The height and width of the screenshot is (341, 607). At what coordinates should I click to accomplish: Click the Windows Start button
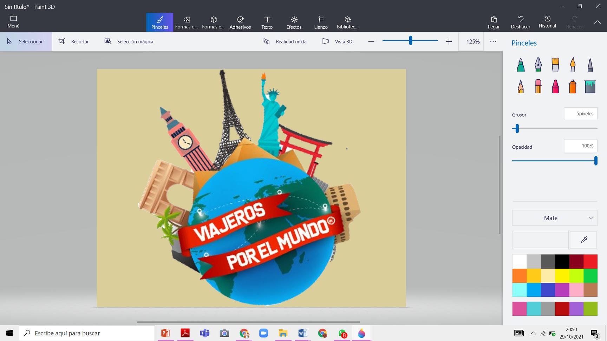click(9, 333)
